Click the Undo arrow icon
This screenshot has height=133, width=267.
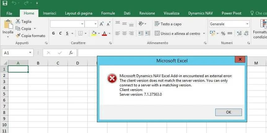[x=14, y=3]
